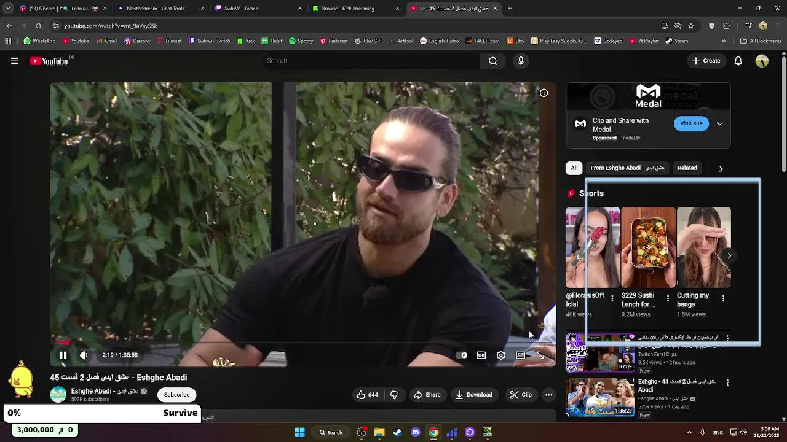This screenshot has height=442, width=787.
Task: Switch to theater mode
Action: click(521, 355)
